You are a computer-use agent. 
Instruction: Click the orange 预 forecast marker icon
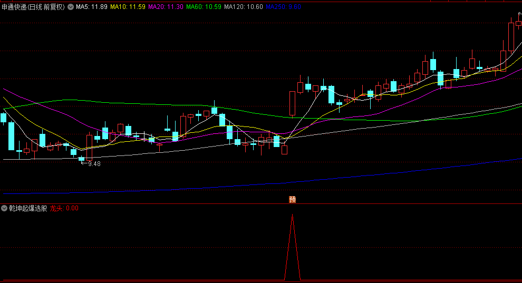(x=292, y=199)
